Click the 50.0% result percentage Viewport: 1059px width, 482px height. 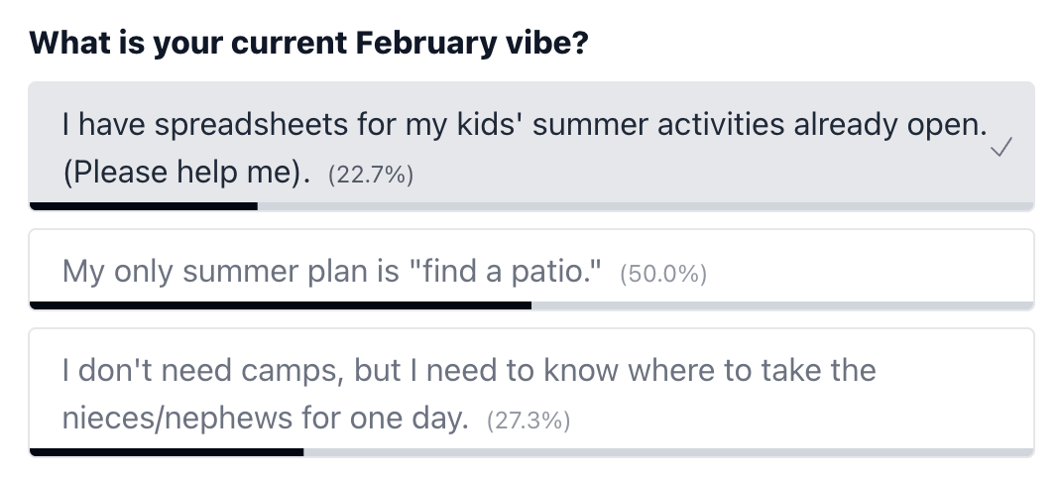[662, 274]
